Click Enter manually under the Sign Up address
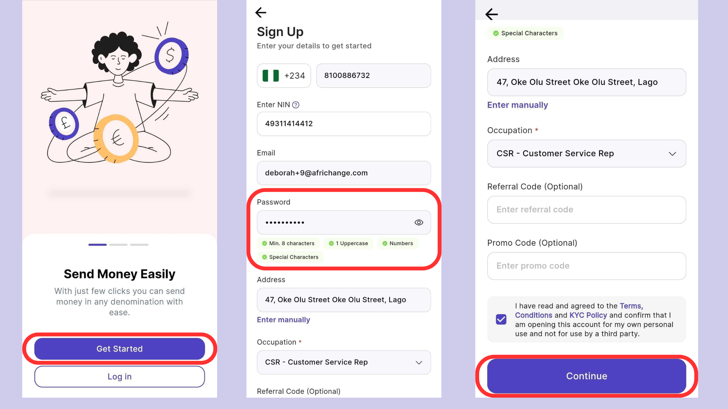This screenshot has width=728, height=409. pyautogui.click(x=283, y=320)
